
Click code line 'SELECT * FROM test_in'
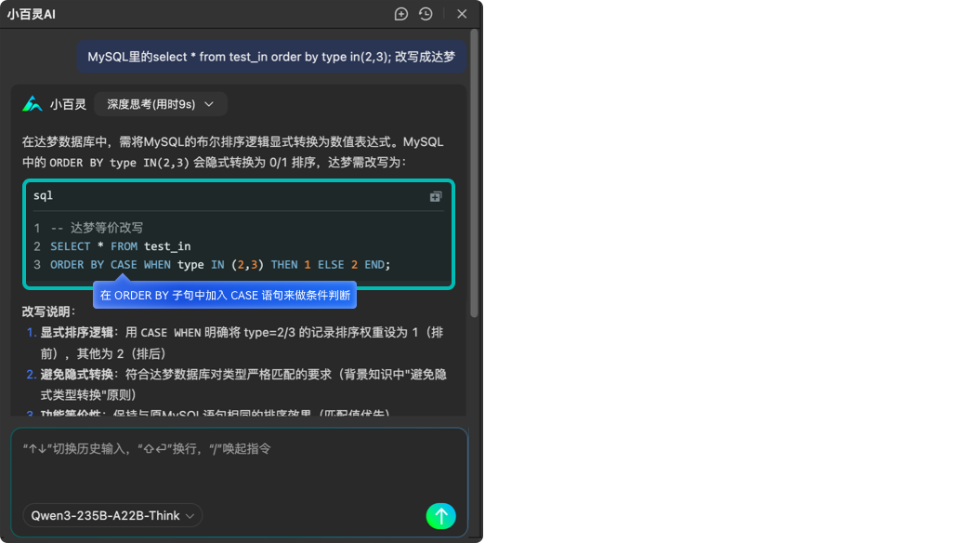[121, 246]
